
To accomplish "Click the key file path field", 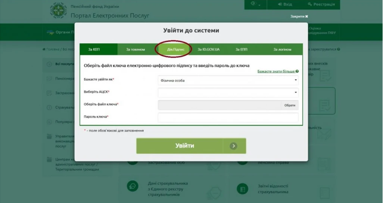I will (219, 105).
